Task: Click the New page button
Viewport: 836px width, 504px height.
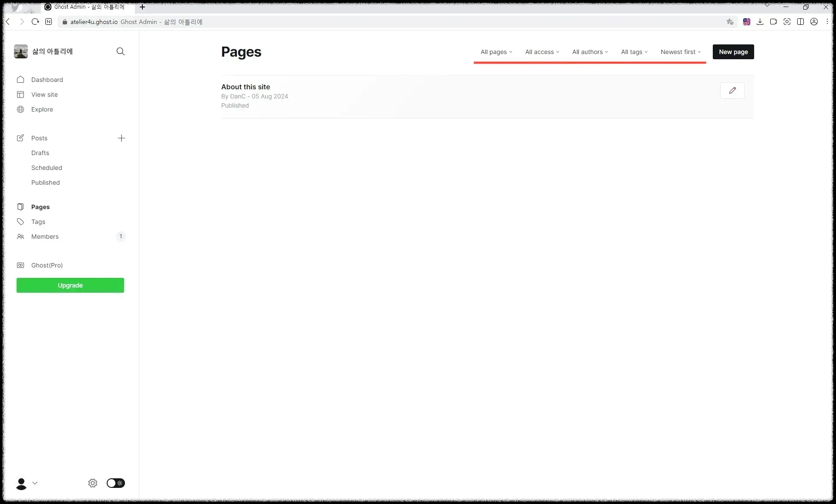Action: pos(733,51)
